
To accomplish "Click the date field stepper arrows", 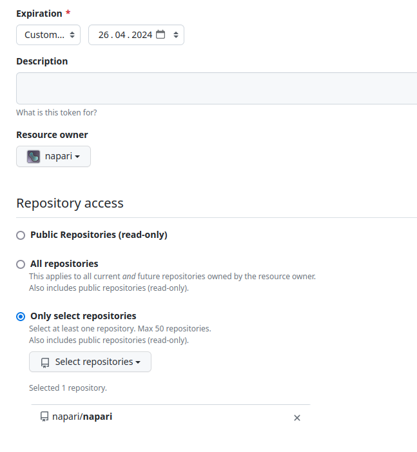I will [175, 35].
